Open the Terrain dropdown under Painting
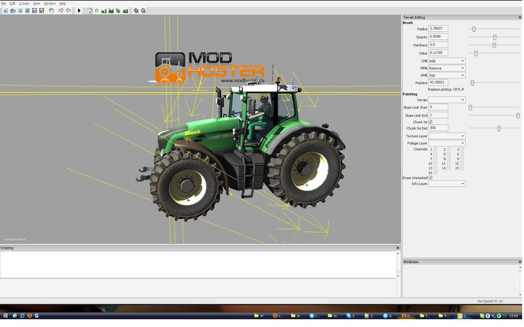 447,100
